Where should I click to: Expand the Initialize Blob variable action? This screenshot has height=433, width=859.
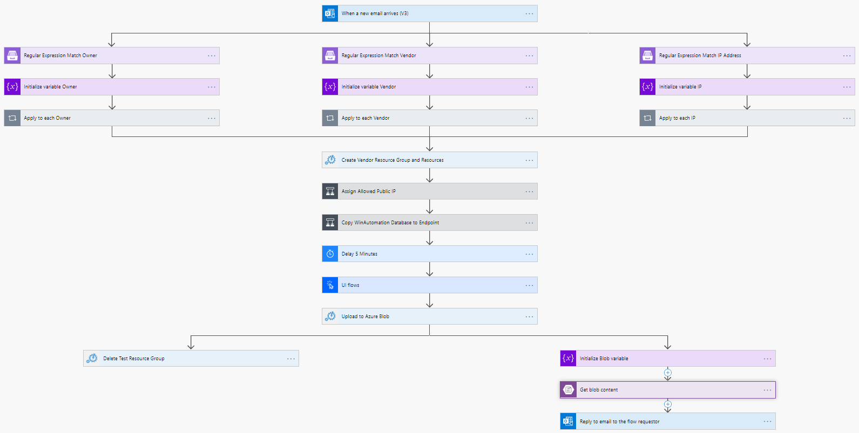coord(664,359)
